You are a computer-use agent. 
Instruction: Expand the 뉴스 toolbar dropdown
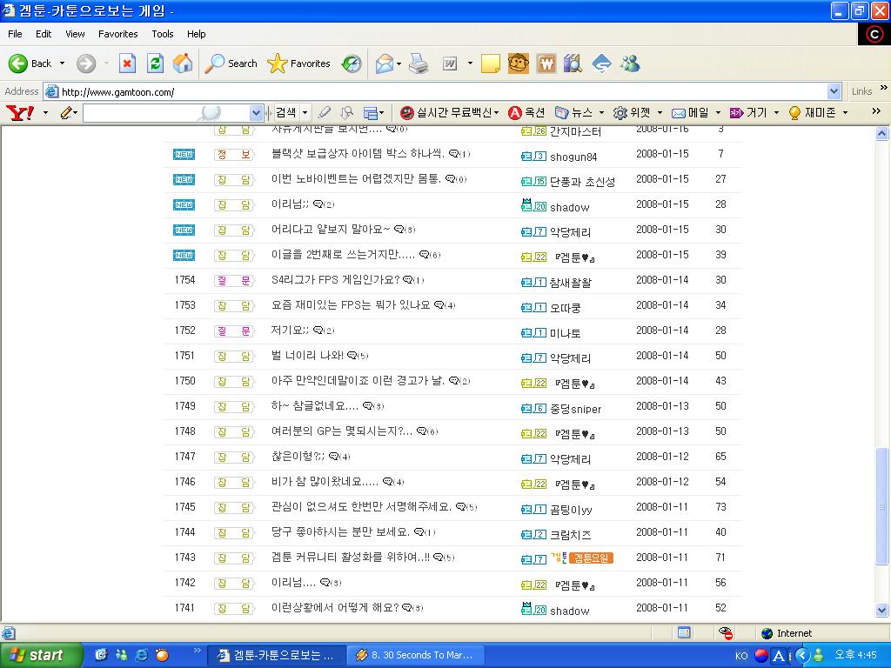click(x=600, y=113)
